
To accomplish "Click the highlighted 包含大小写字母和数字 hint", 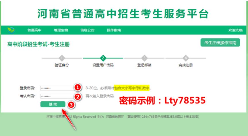I will pyautogui.click(x=132, y=88).
